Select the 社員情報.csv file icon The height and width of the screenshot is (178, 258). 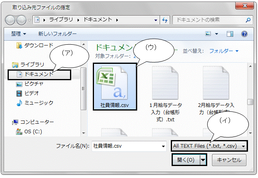tap(115, 87)
